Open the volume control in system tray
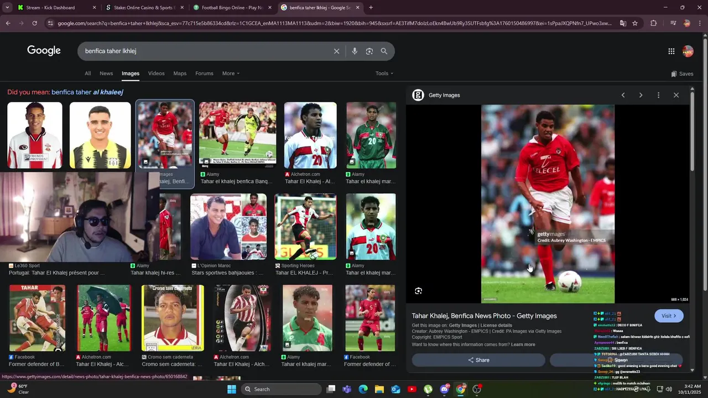This screenshot has width=708, height=398. coord(669,389)
